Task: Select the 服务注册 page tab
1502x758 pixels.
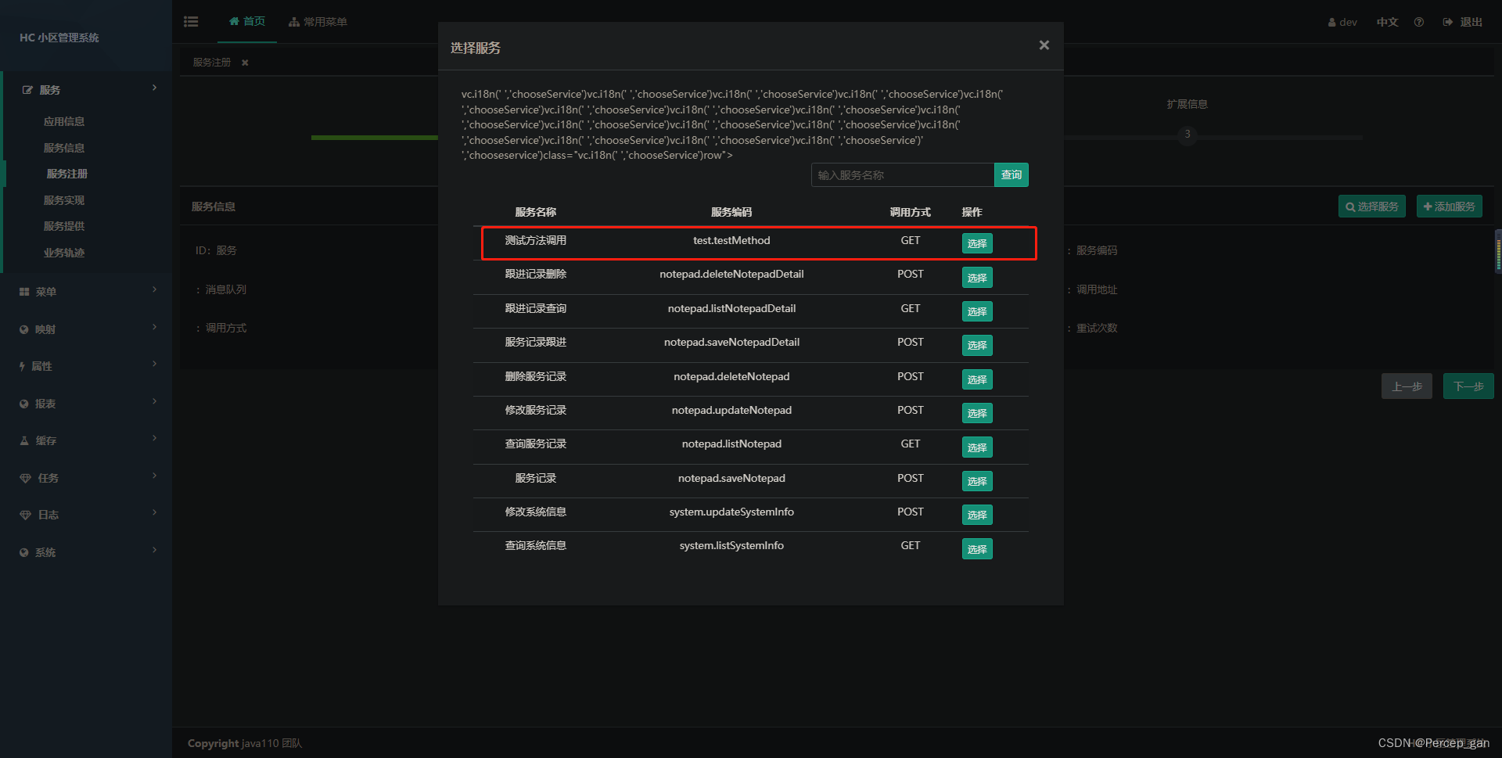Action: 212,63
